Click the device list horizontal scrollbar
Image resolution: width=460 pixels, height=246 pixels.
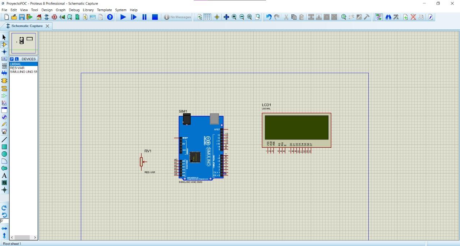(x=24, y=237)
